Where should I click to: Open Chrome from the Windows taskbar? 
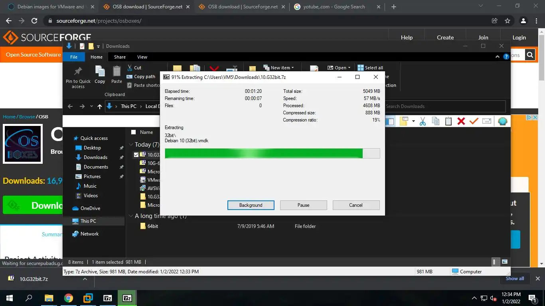point(69,298)
